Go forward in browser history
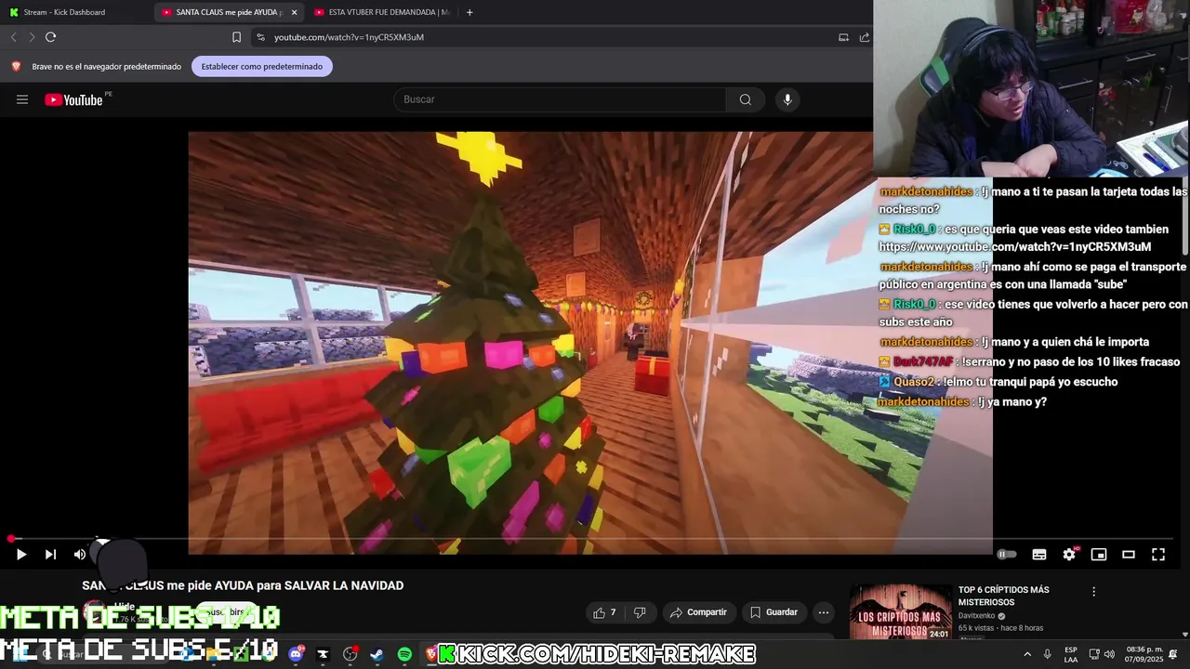Screen dimensions: 1190x669 32,37
